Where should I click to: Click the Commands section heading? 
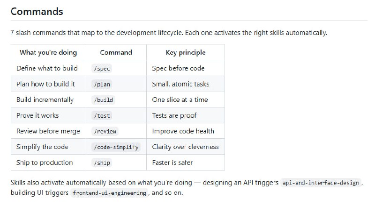[x=37, y=11]
